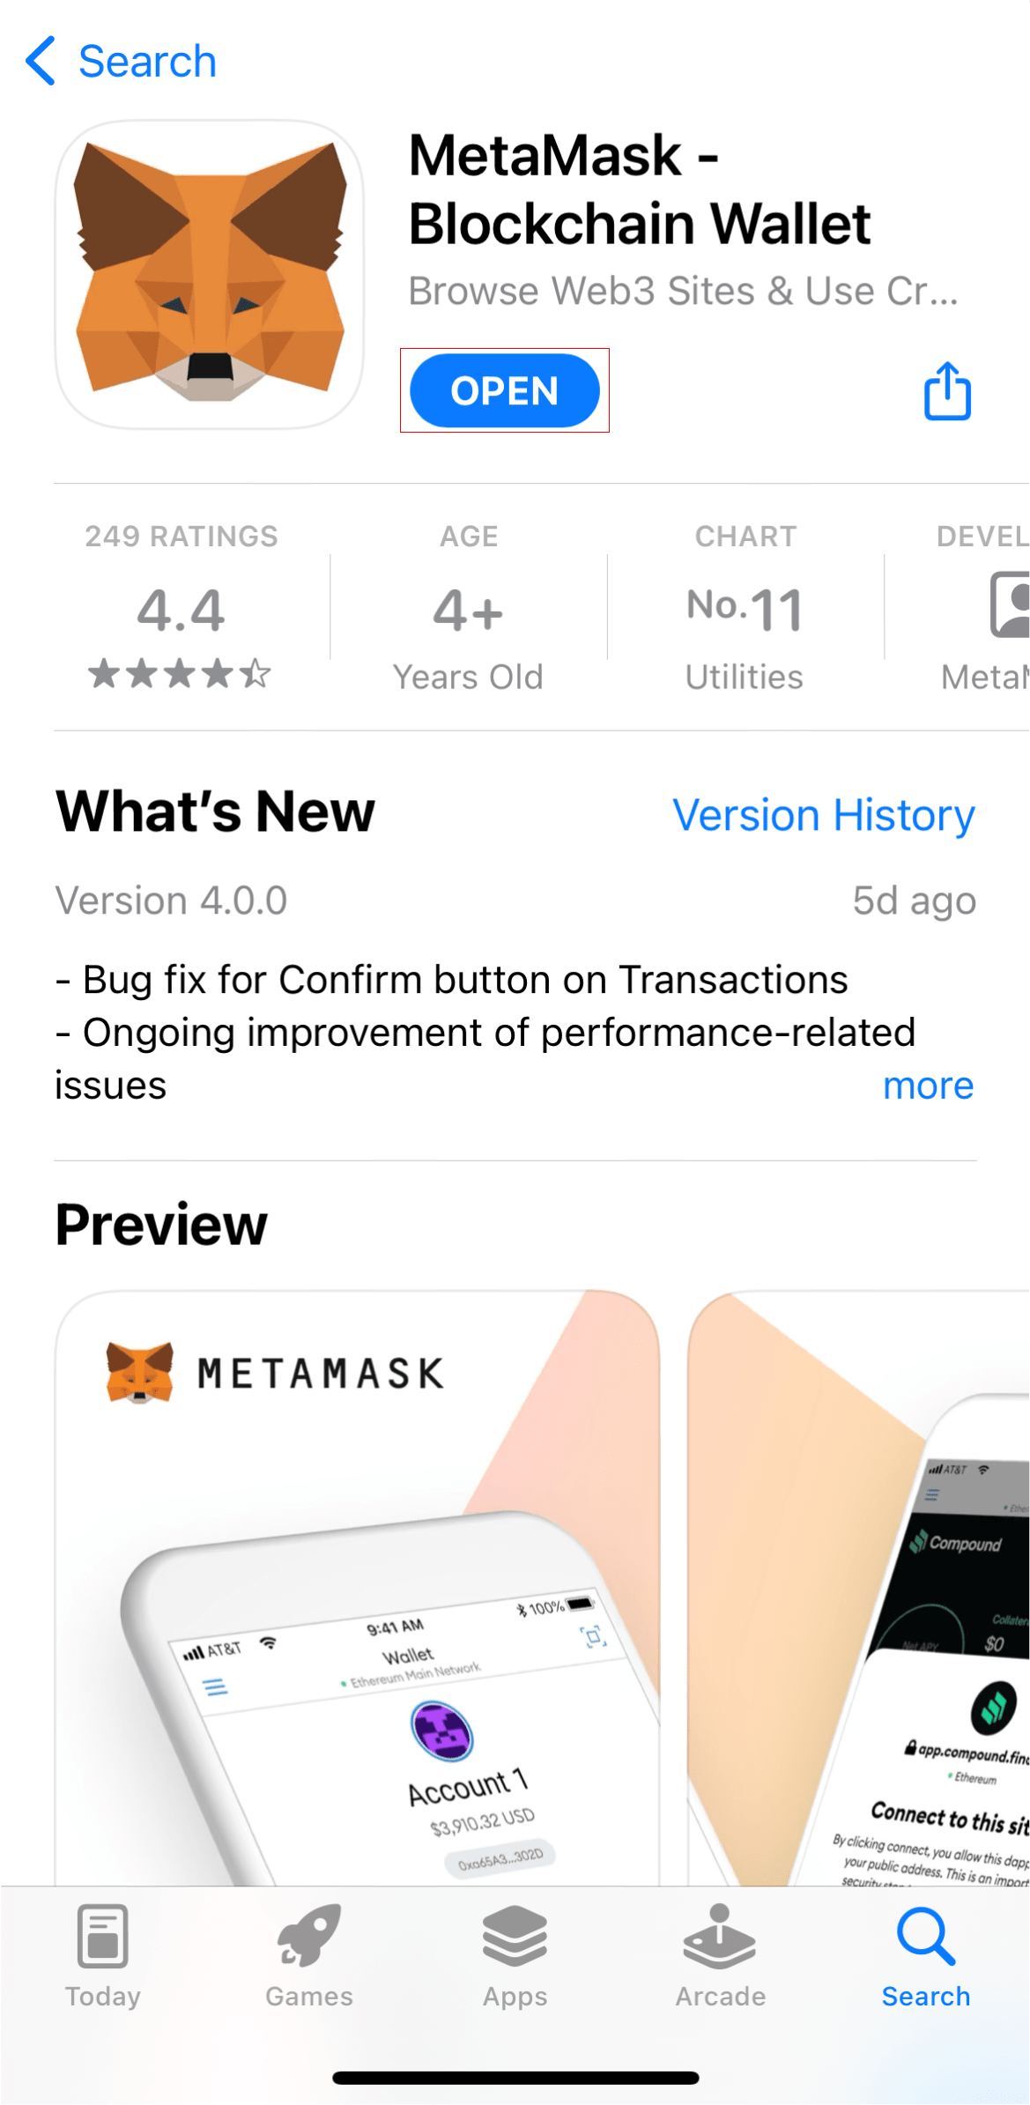Go back via the Search label

(147, 62)
